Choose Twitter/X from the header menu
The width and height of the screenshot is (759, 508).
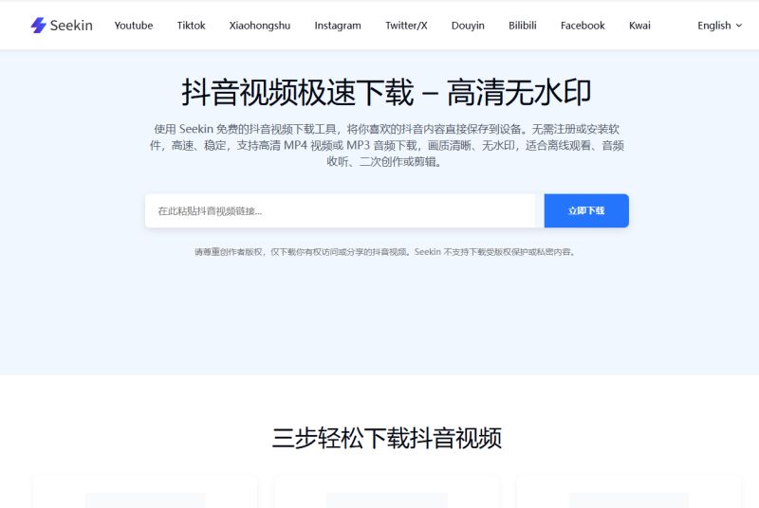tap(406, 26)
